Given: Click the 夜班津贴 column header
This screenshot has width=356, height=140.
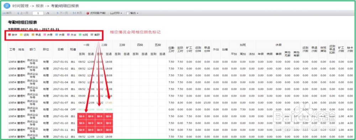Looking at the screenshot, I should click(x=323, y=49).
